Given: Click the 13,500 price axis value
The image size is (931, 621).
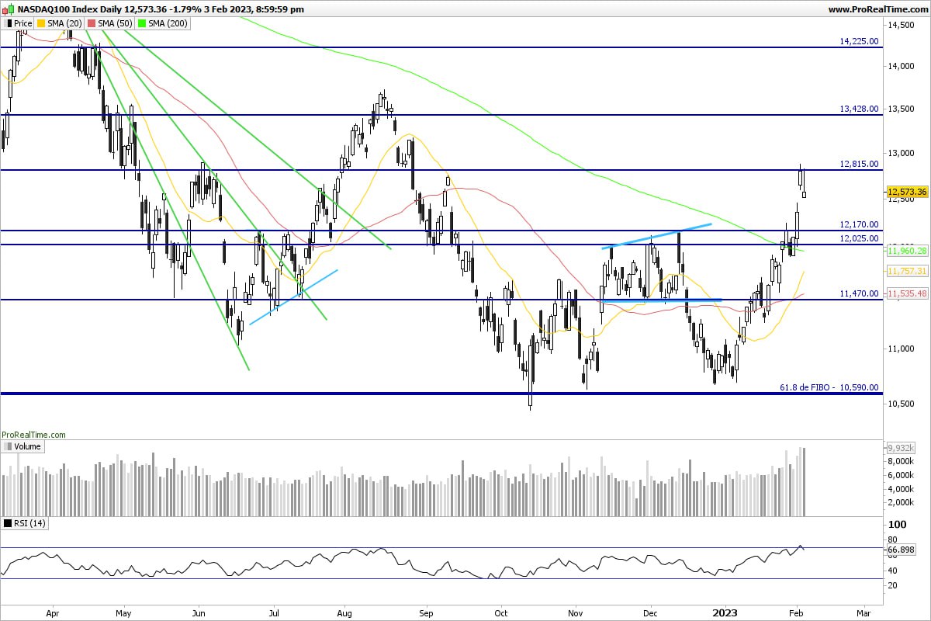Looking at the screenshot, I should (901, 109).
